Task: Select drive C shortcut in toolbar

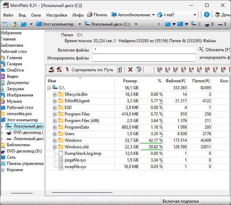Action: pyautogui.click(x=196, y=24)
